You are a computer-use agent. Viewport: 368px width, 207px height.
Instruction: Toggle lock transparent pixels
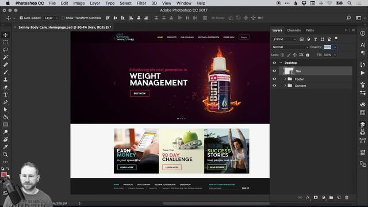[282, 55]
